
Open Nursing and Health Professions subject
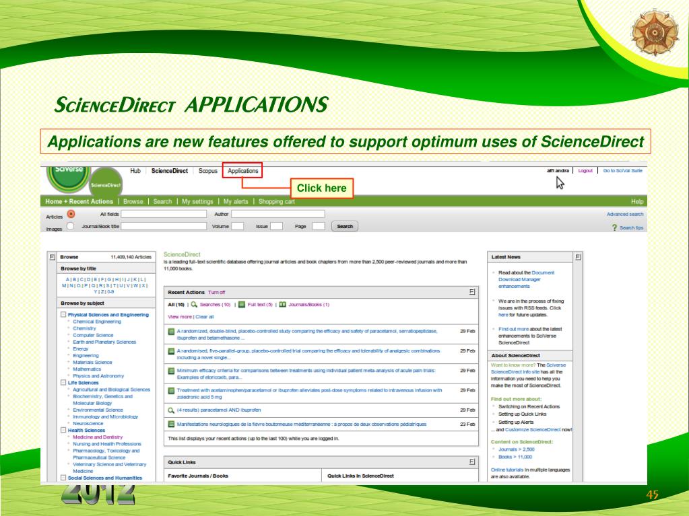(107, 444)
